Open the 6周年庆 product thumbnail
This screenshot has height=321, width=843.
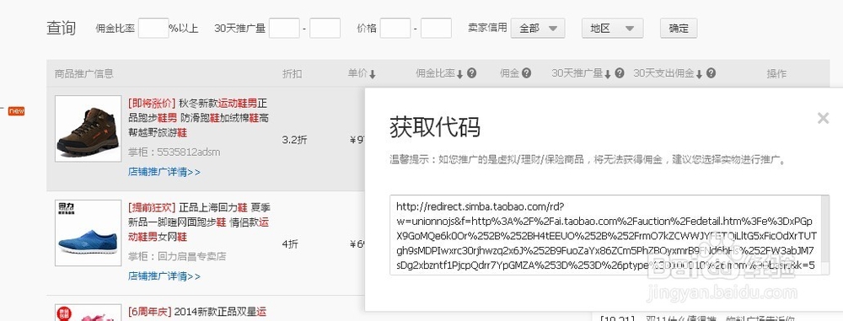coord(89,313)
